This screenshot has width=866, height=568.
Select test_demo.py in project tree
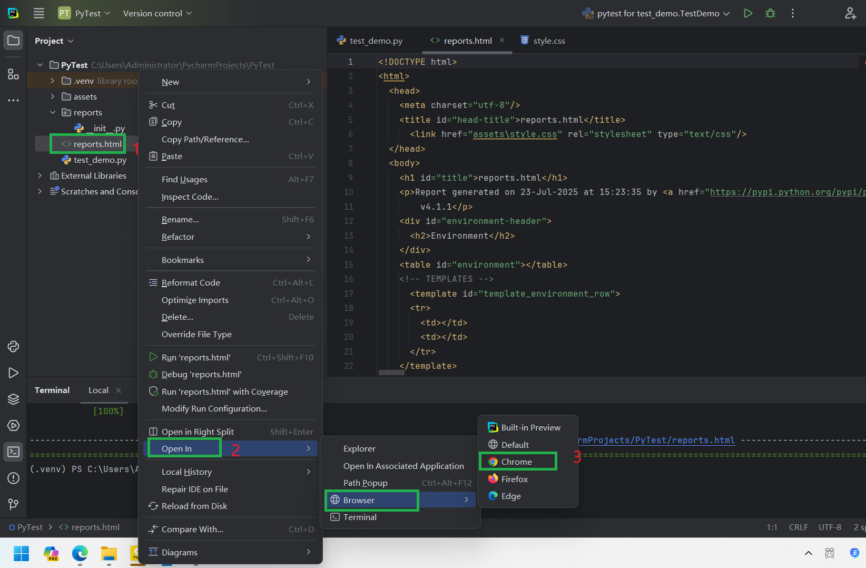point(95,160)
